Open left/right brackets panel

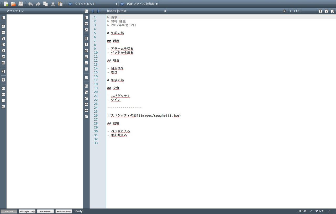[3, 71]
